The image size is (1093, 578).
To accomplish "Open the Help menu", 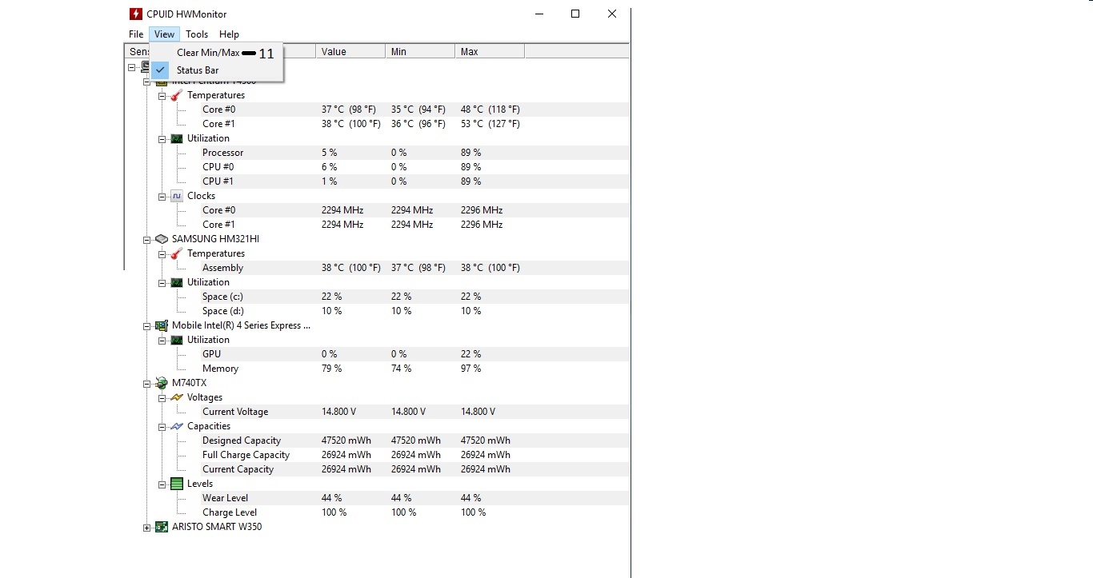I will tap(229, 34).
